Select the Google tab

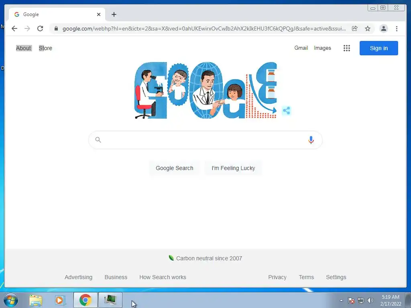(57, 14)
